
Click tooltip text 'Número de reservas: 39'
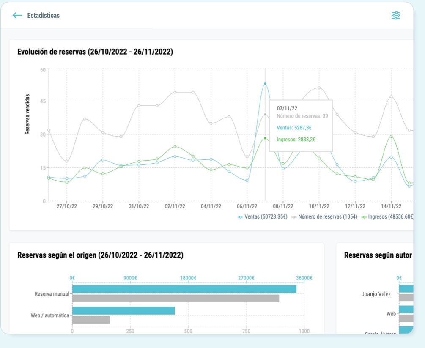click(x=302, y=116)
